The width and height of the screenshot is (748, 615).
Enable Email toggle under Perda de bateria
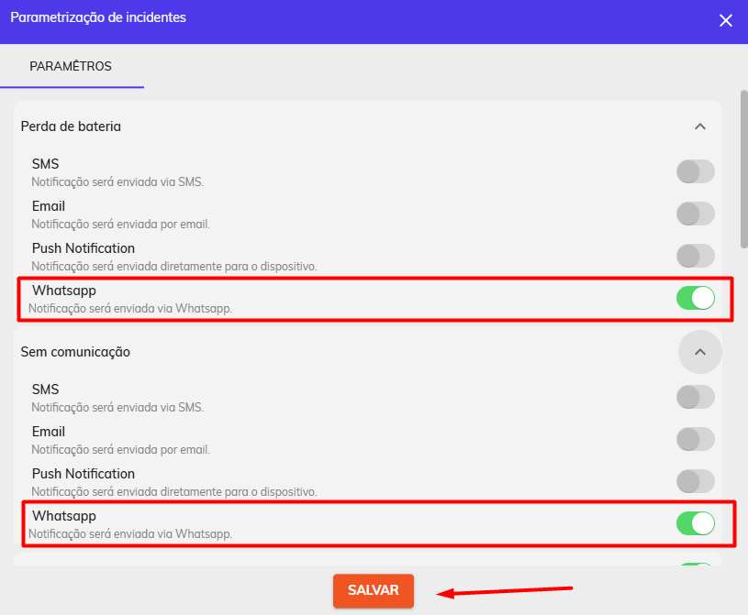coord(696,214)
